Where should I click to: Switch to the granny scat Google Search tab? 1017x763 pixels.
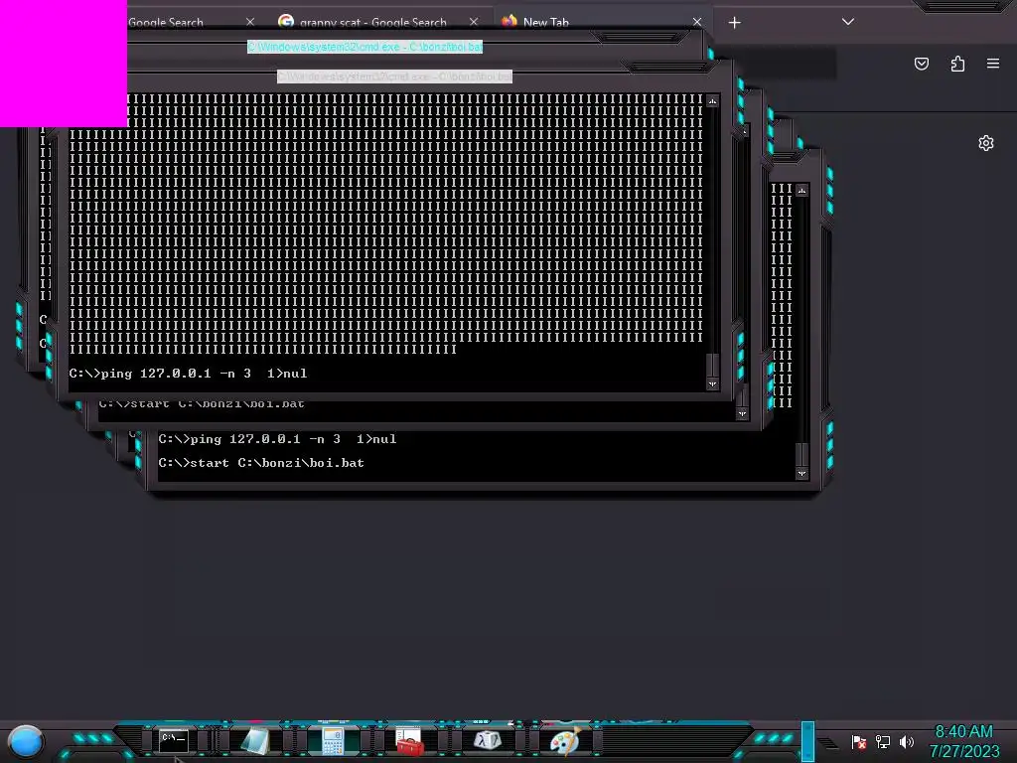click(x=373, y=22)
